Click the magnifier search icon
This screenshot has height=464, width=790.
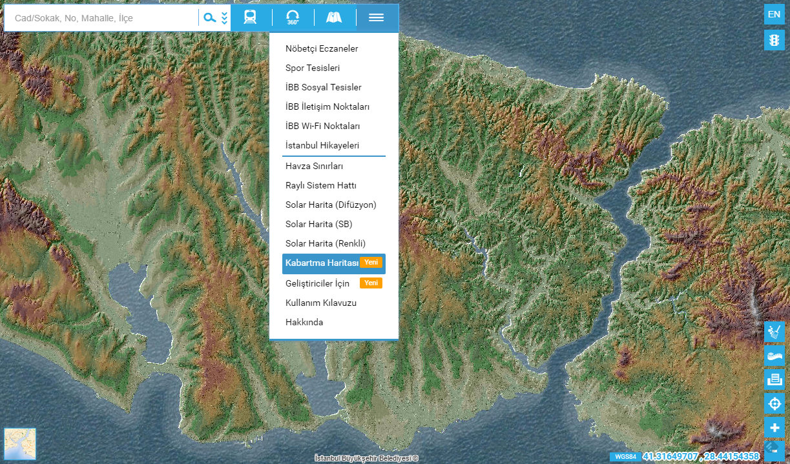210,18
